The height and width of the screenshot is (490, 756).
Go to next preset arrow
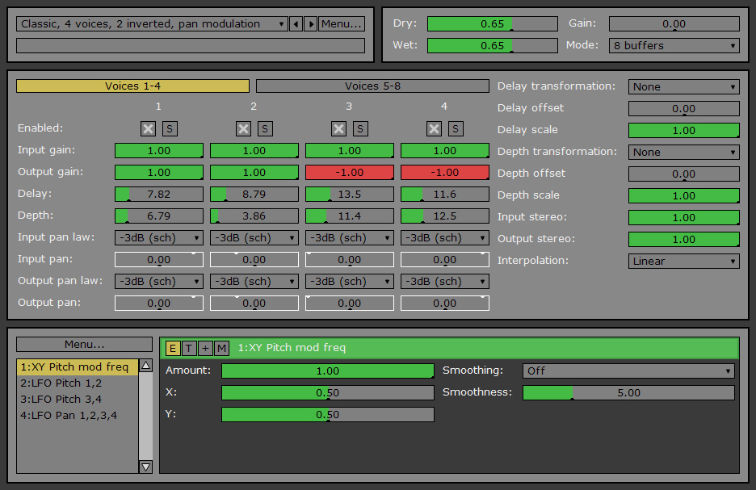tap(310, 23)
